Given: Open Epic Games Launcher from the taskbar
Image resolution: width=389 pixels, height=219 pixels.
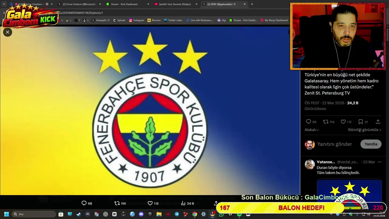Looking at the screenshot, I should (150, 214).
